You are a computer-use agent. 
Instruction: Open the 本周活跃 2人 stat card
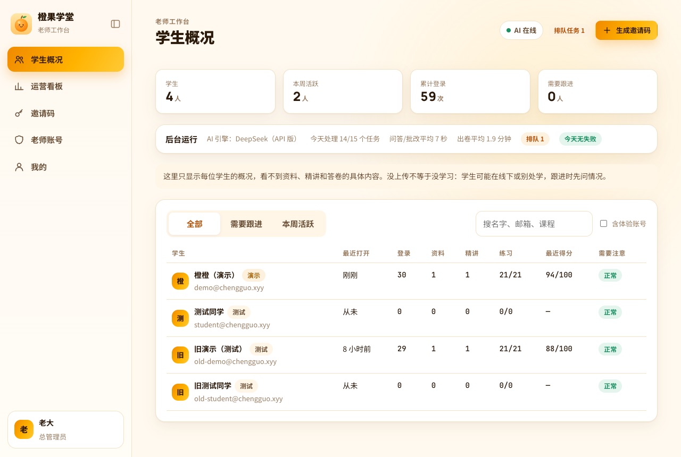343,91
